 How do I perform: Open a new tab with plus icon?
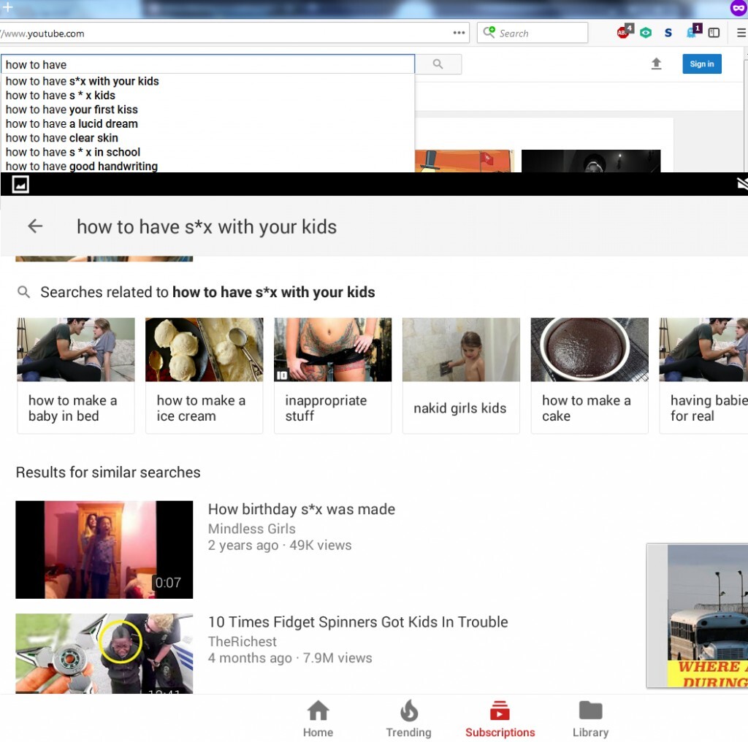click(8, 8)
